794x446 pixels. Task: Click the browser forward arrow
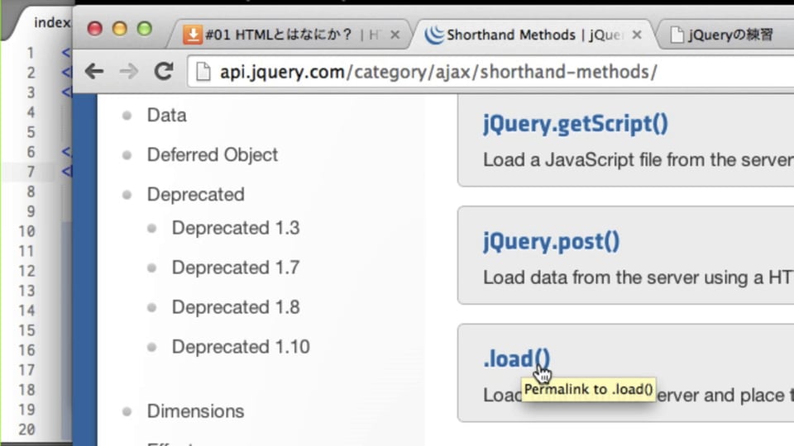click(x=129, y=71)
